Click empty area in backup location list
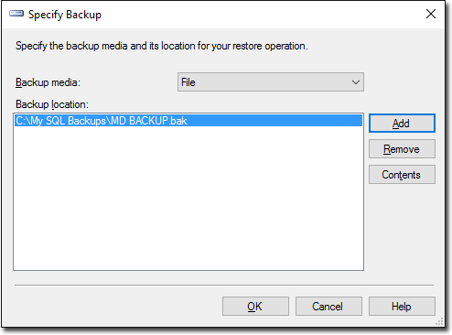This screenshot has height=335, width=452. 188,199
